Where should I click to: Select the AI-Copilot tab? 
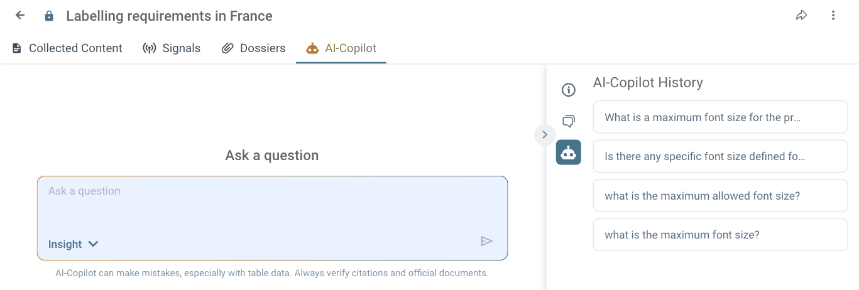click(x=341, y=48)
